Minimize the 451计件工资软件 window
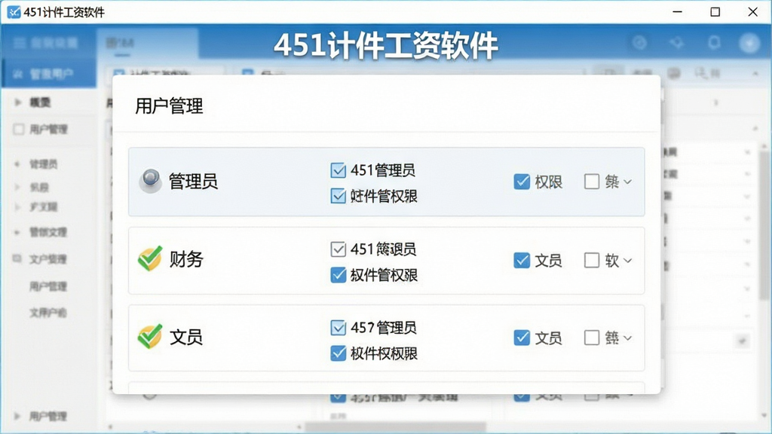 point(678,12)
